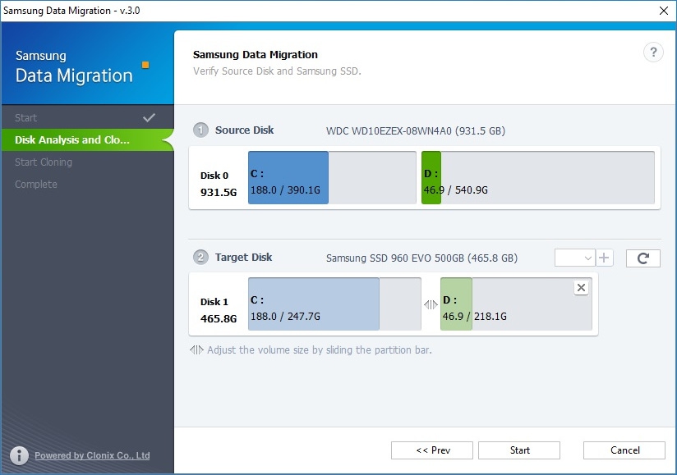Click the partition resize handle between C: and D:

coord(431,304)
